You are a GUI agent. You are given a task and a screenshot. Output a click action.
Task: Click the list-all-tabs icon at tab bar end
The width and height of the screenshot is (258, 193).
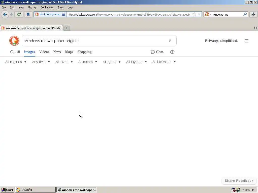(x=255, y=28)
